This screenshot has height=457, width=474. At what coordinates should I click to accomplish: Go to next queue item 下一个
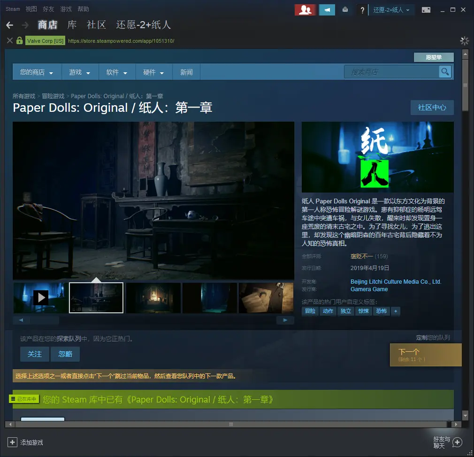[426, 355]
